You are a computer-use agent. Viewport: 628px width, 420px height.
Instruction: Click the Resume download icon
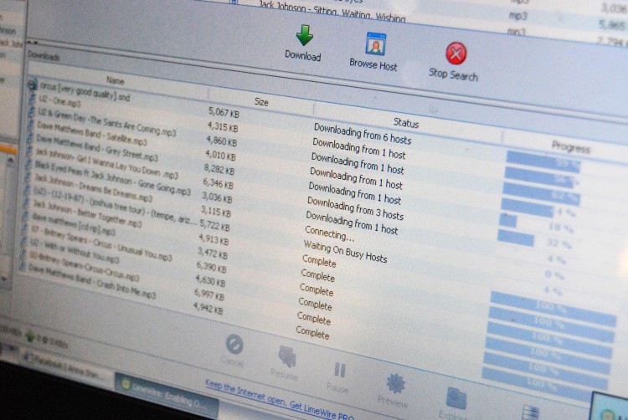point(286,357)
